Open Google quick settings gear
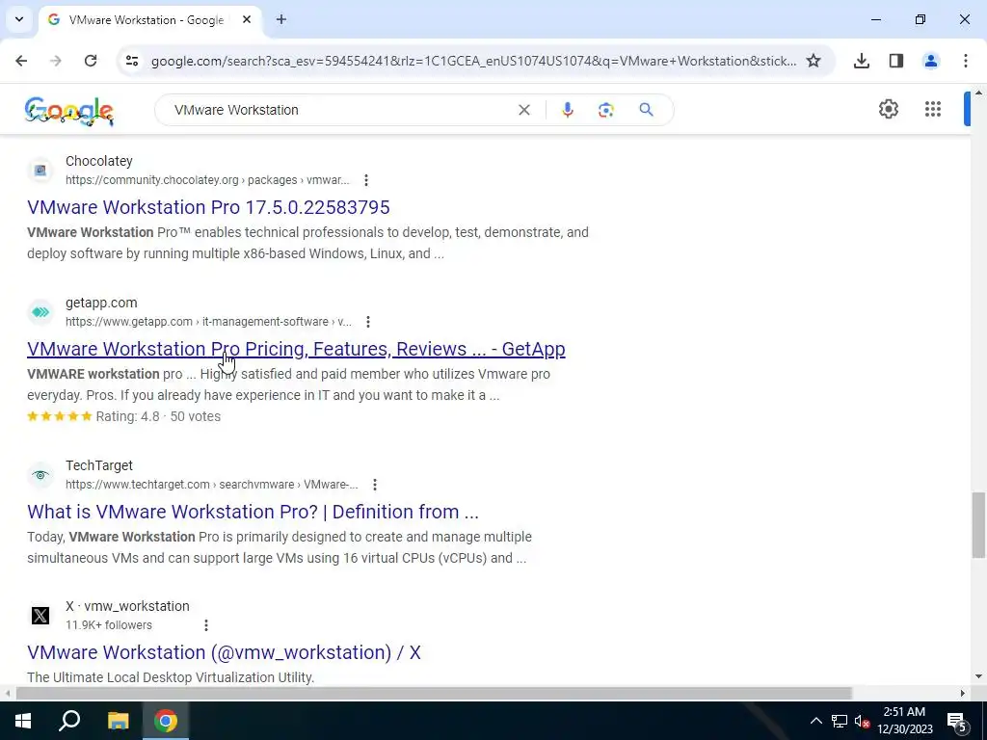The width and height of the screenshot is (987, 740). [x=888, y=109]
